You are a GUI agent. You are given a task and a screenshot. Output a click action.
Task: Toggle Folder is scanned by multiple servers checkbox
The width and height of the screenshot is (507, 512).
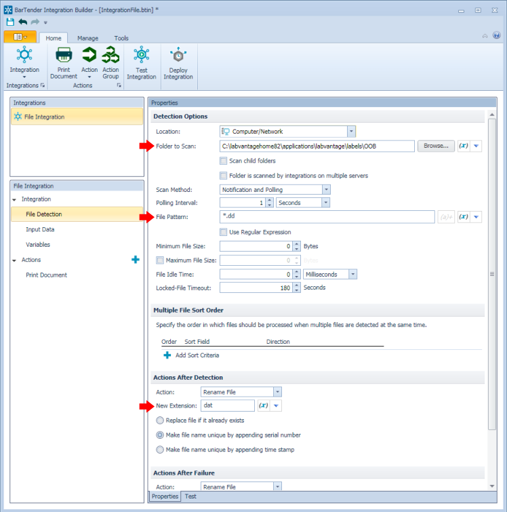[224, 176]
